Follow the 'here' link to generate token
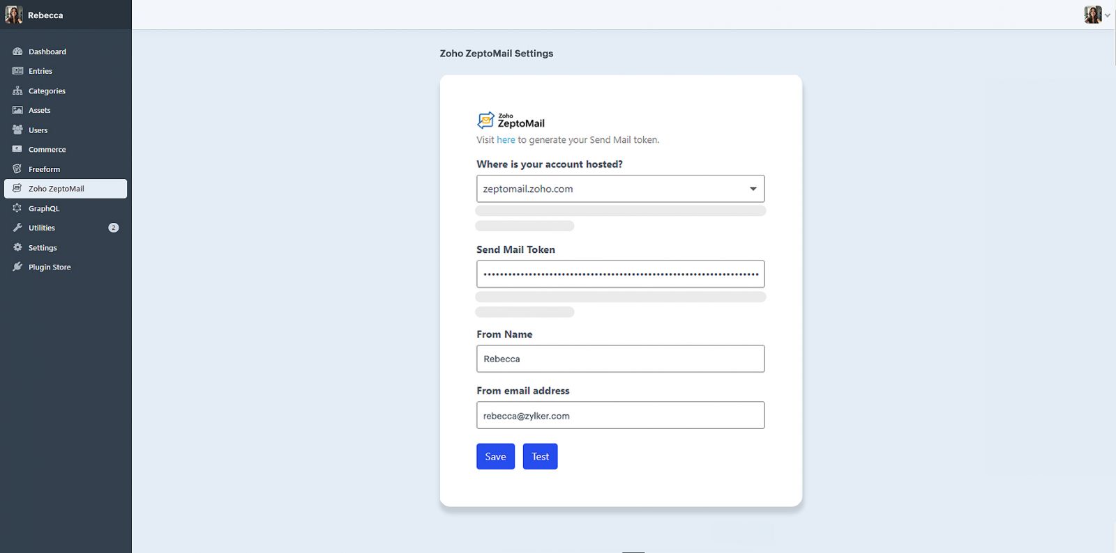This screenshot has height=553, width=1116. click(506, 140)
